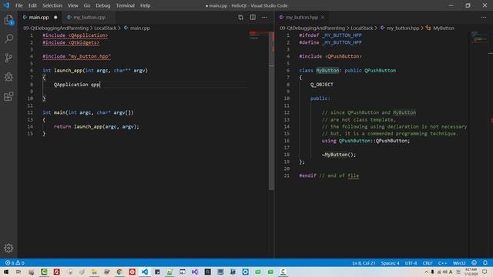
Task: Click LocalStack breadcrumb in right editor
Action: pyautogui.click(x=361, y=28)
